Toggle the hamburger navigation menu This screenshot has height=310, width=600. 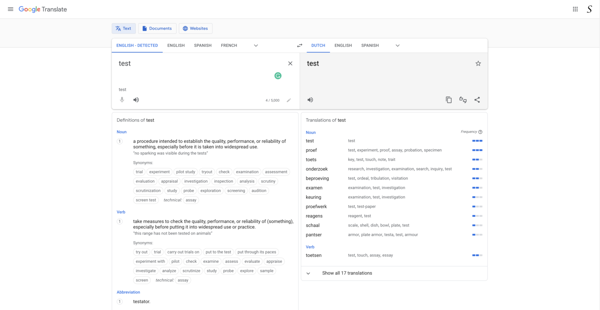(x=10, y=9)
